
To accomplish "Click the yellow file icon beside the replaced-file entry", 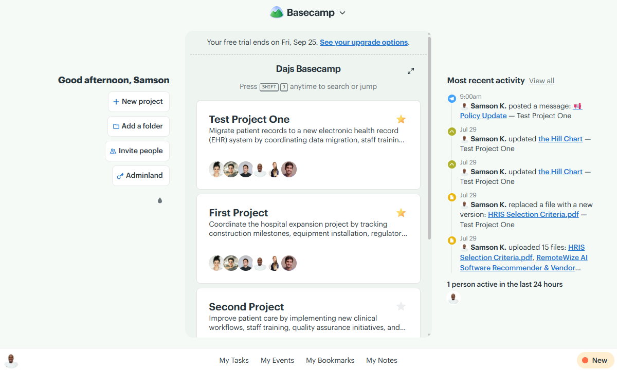I will [452, 197].
